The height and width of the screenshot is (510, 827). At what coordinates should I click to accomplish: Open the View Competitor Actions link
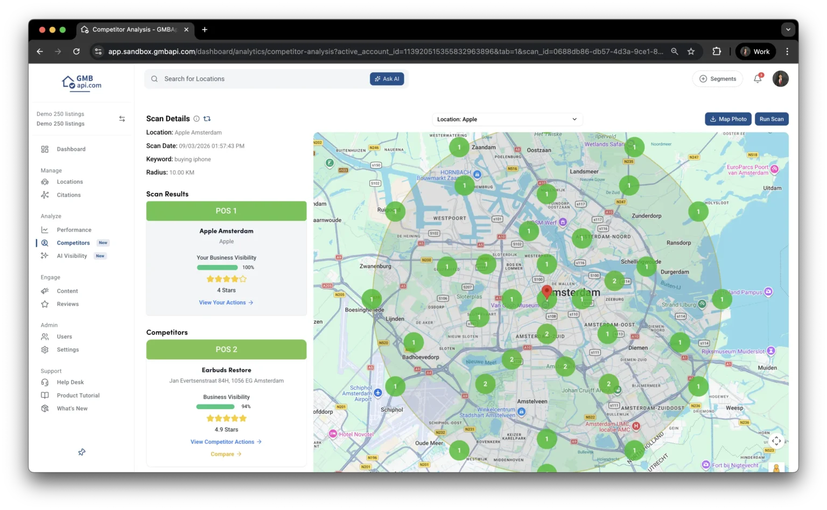(226, 442)
